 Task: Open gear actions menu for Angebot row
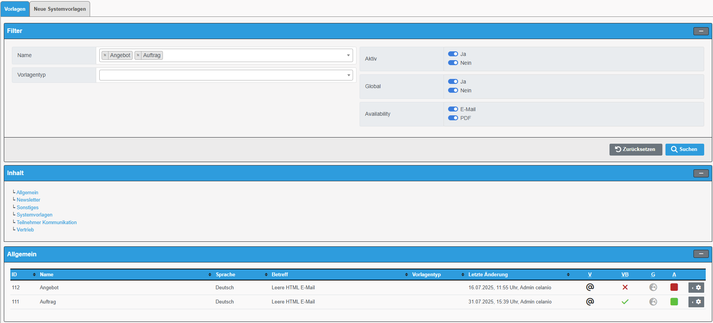point(696,287)
